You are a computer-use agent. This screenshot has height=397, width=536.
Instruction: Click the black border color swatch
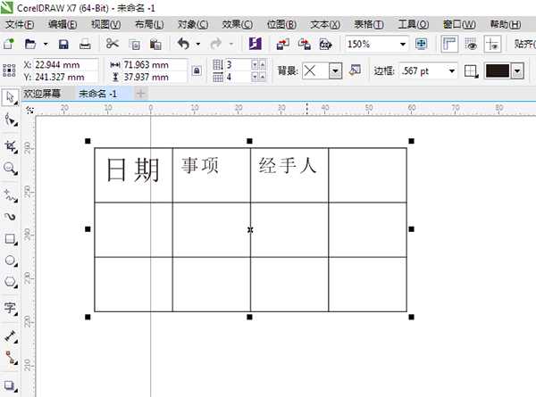pos(498,70)
